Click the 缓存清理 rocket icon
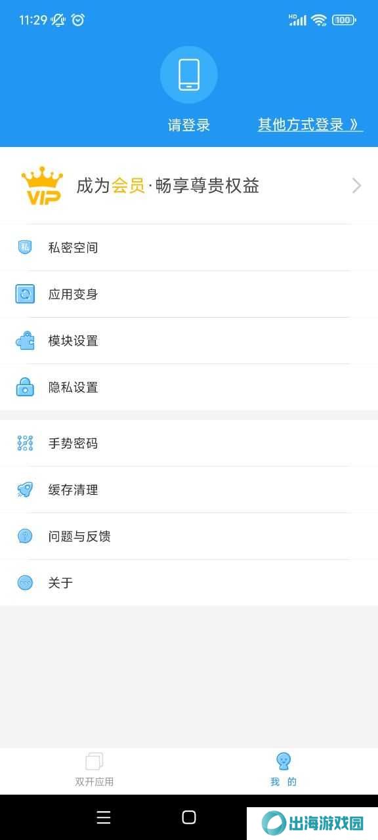 click(x=25, y=490)
